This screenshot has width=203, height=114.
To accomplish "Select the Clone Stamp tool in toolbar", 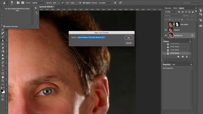I will coord(3,40).
